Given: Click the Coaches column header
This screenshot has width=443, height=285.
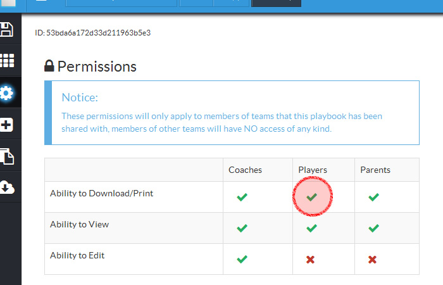Looking at the screenshot, I should coord(245,170).
